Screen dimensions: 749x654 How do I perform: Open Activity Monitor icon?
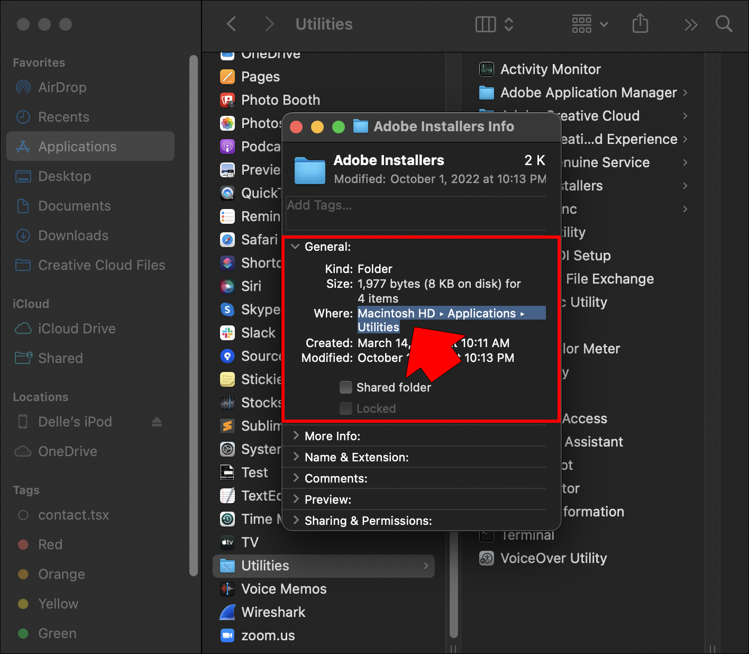[486, 69]
